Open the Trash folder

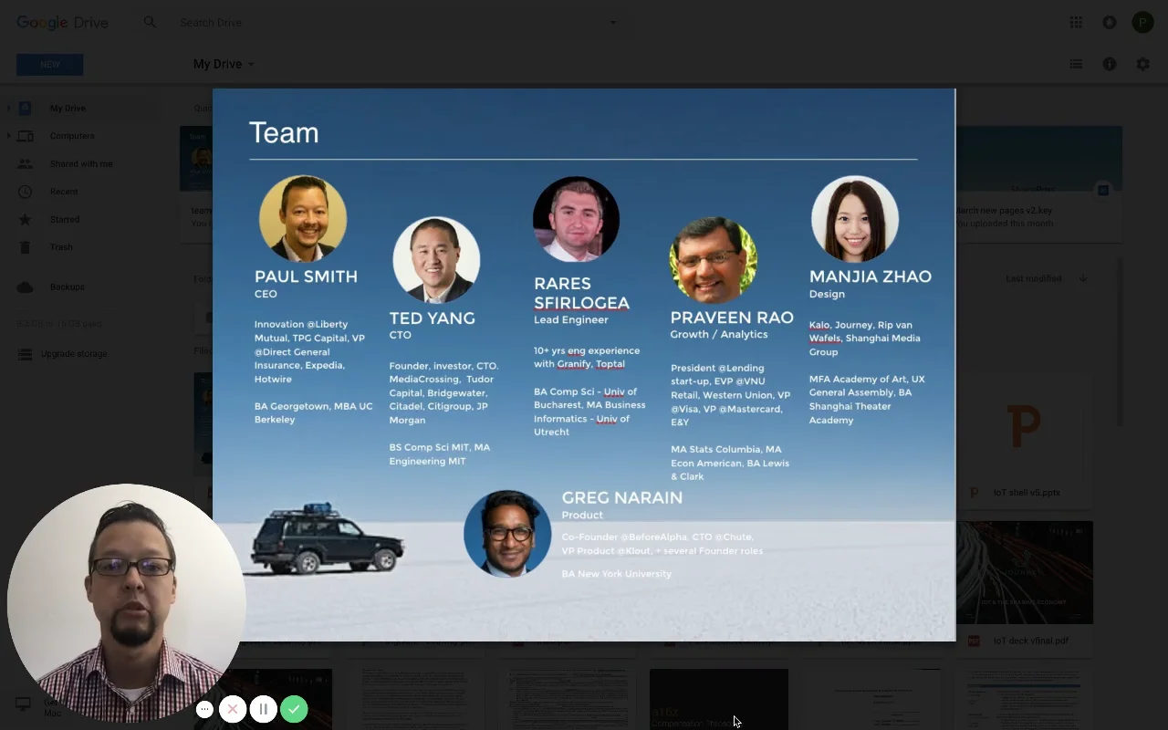click(61, 247)
